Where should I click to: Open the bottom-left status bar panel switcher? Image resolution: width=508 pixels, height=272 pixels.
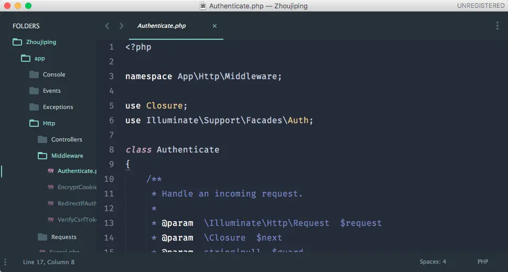(5, 262)
